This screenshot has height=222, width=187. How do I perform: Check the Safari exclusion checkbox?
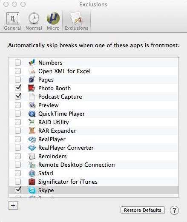pos(18,173)
